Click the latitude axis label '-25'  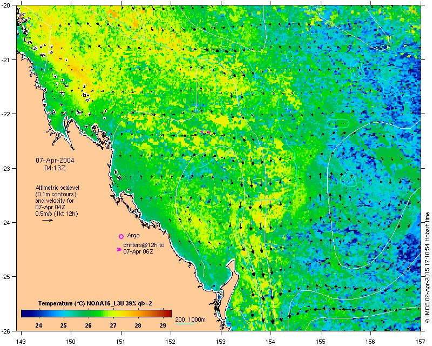coord(6,277)
